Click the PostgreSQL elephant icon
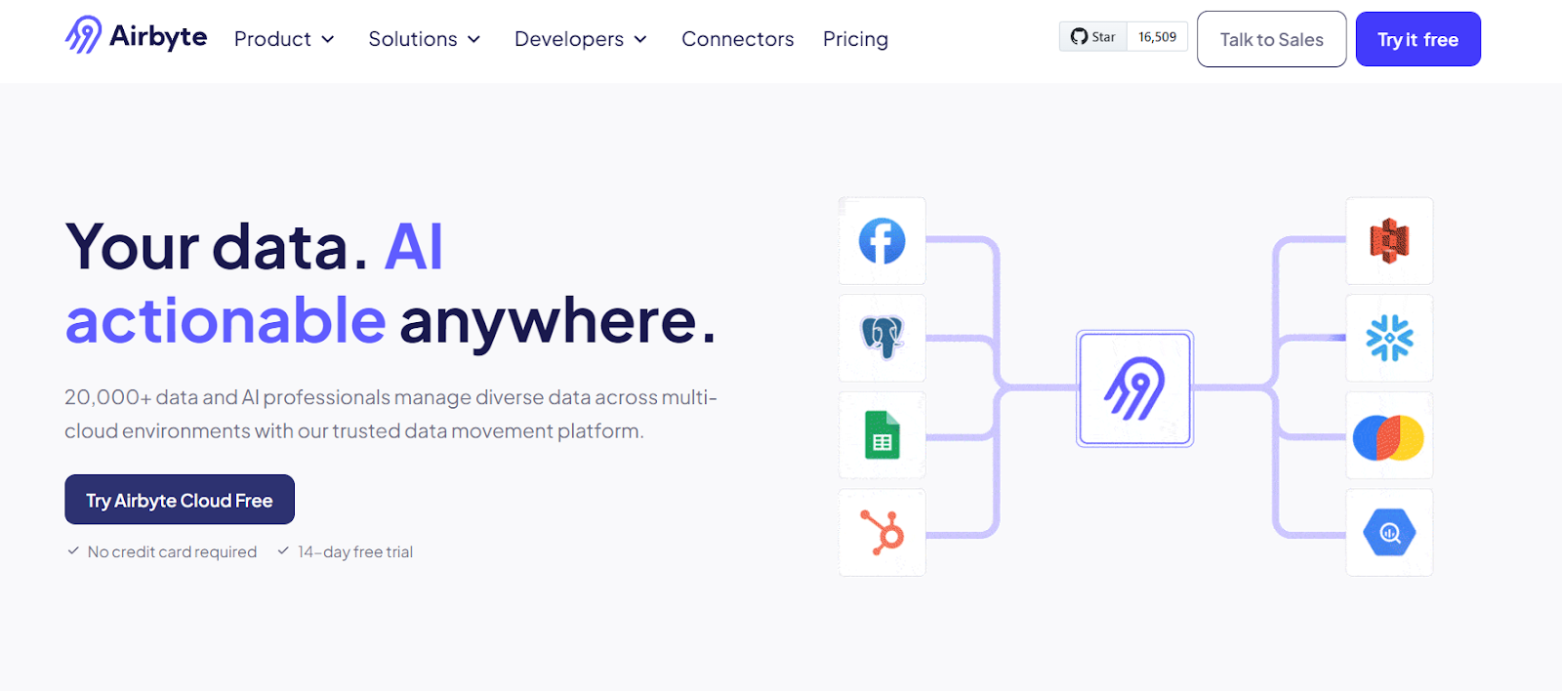Viewport: 1562px width, 691px height. (x=883, y=338)
